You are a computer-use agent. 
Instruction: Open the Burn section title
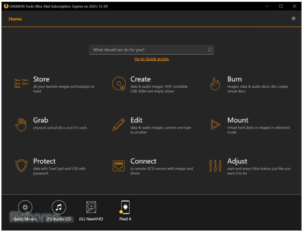234,79
